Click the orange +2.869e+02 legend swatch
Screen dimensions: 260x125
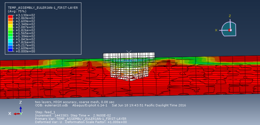click(x=10, y=20)
